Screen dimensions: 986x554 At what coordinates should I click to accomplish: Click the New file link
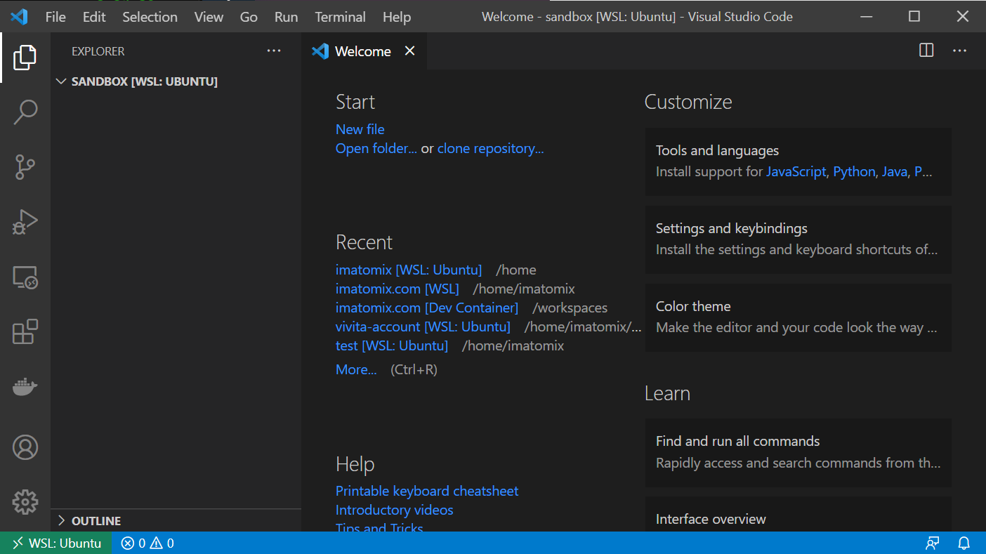tap(360, 129)
